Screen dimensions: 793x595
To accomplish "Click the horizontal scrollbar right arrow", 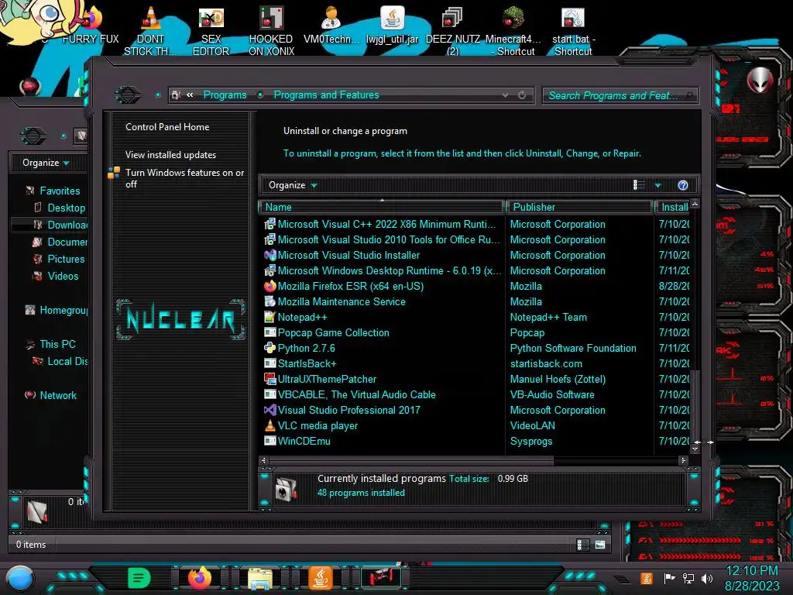I will tap(683, 460).
